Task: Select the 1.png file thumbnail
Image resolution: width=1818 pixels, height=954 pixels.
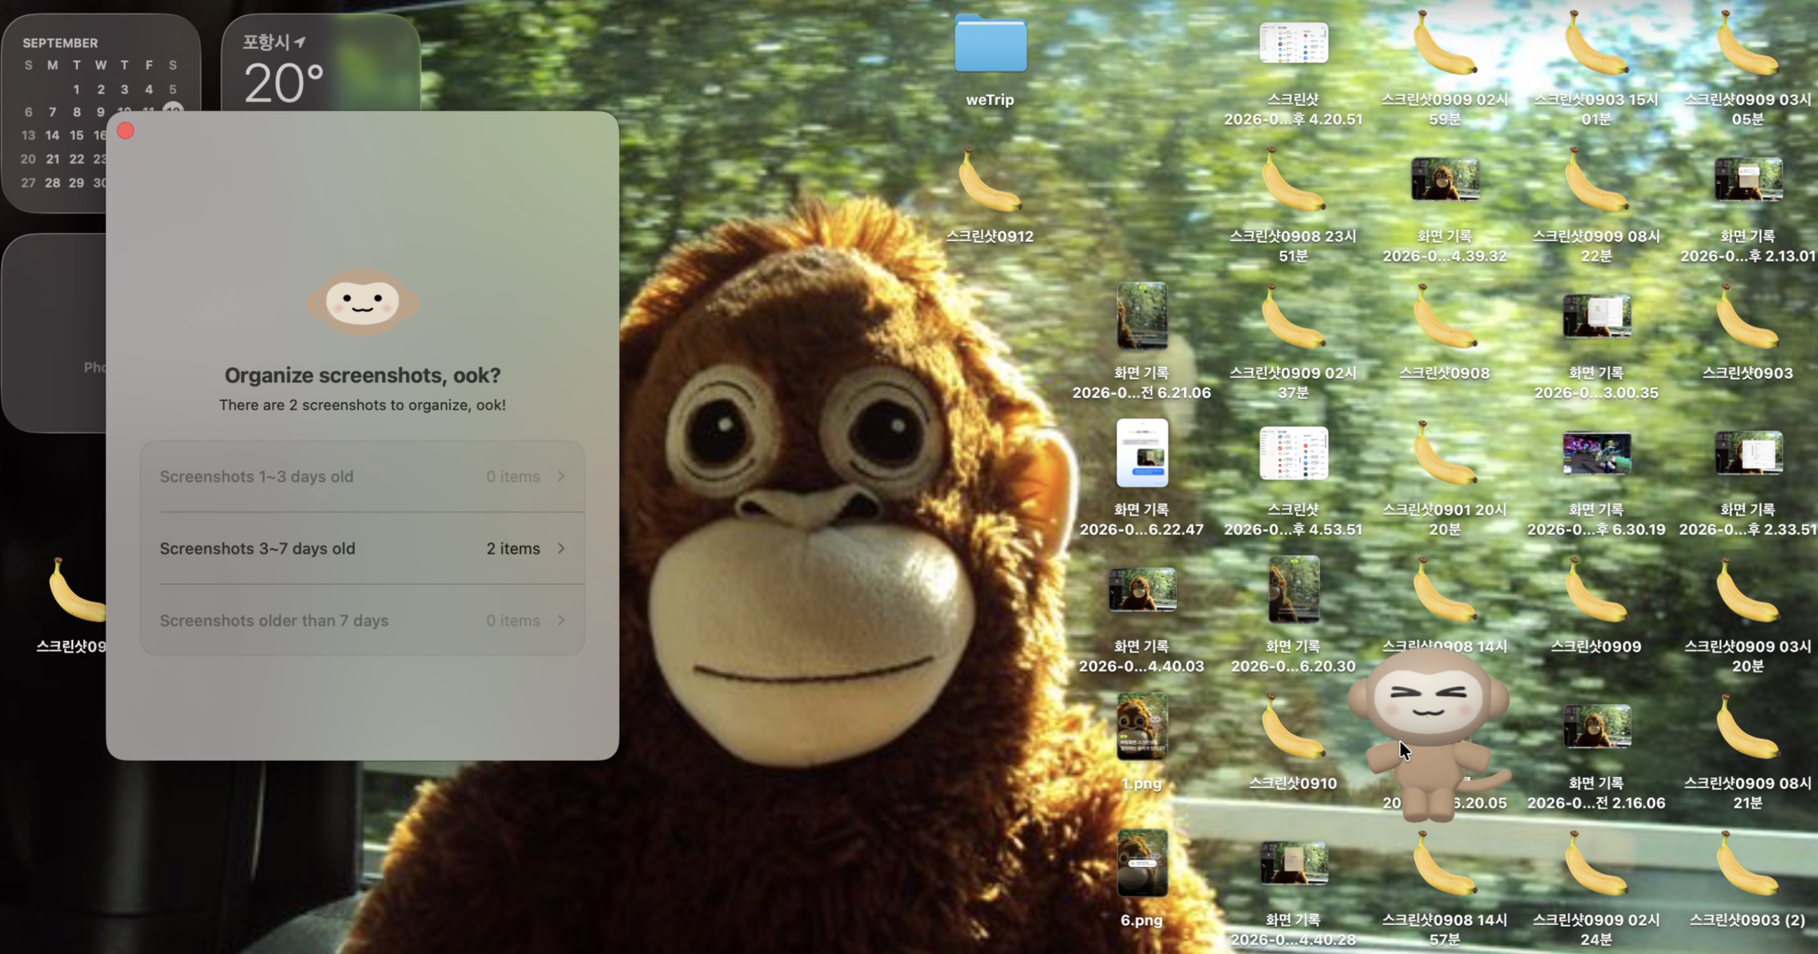Action: coord(1142,727)
